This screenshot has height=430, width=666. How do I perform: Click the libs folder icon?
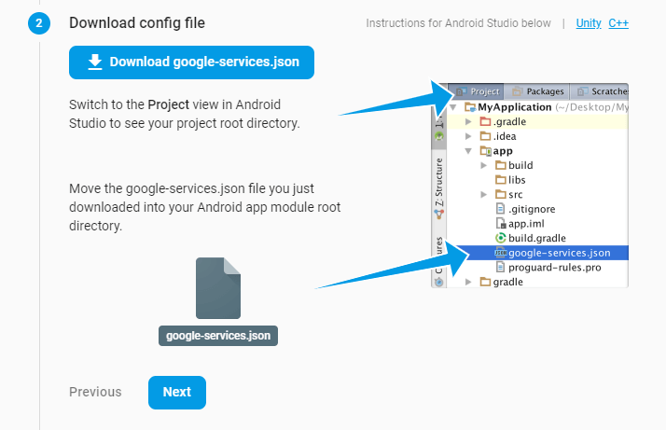pyautogui.click(x=500, y=179)
